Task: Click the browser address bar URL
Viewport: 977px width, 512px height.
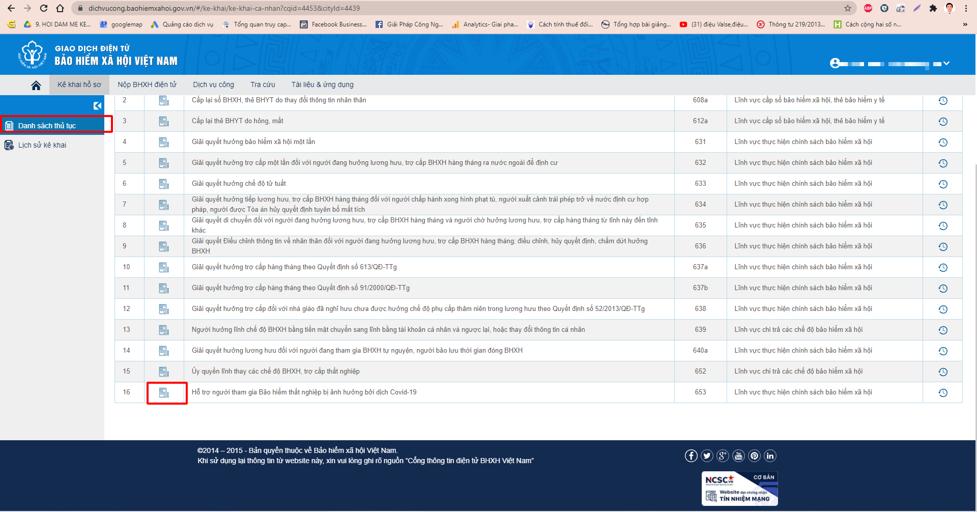Action: pyautogui.click(x=224, y=8)
